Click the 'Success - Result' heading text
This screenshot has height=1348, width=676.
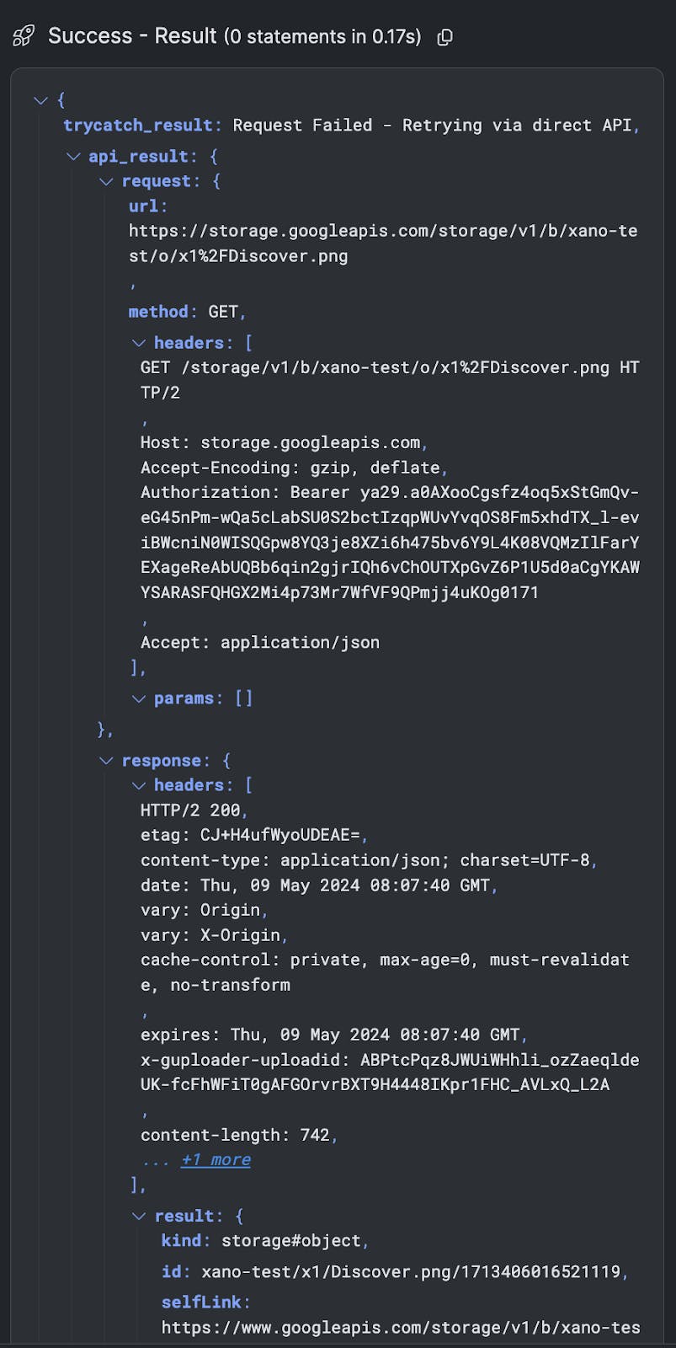(132, 36)
